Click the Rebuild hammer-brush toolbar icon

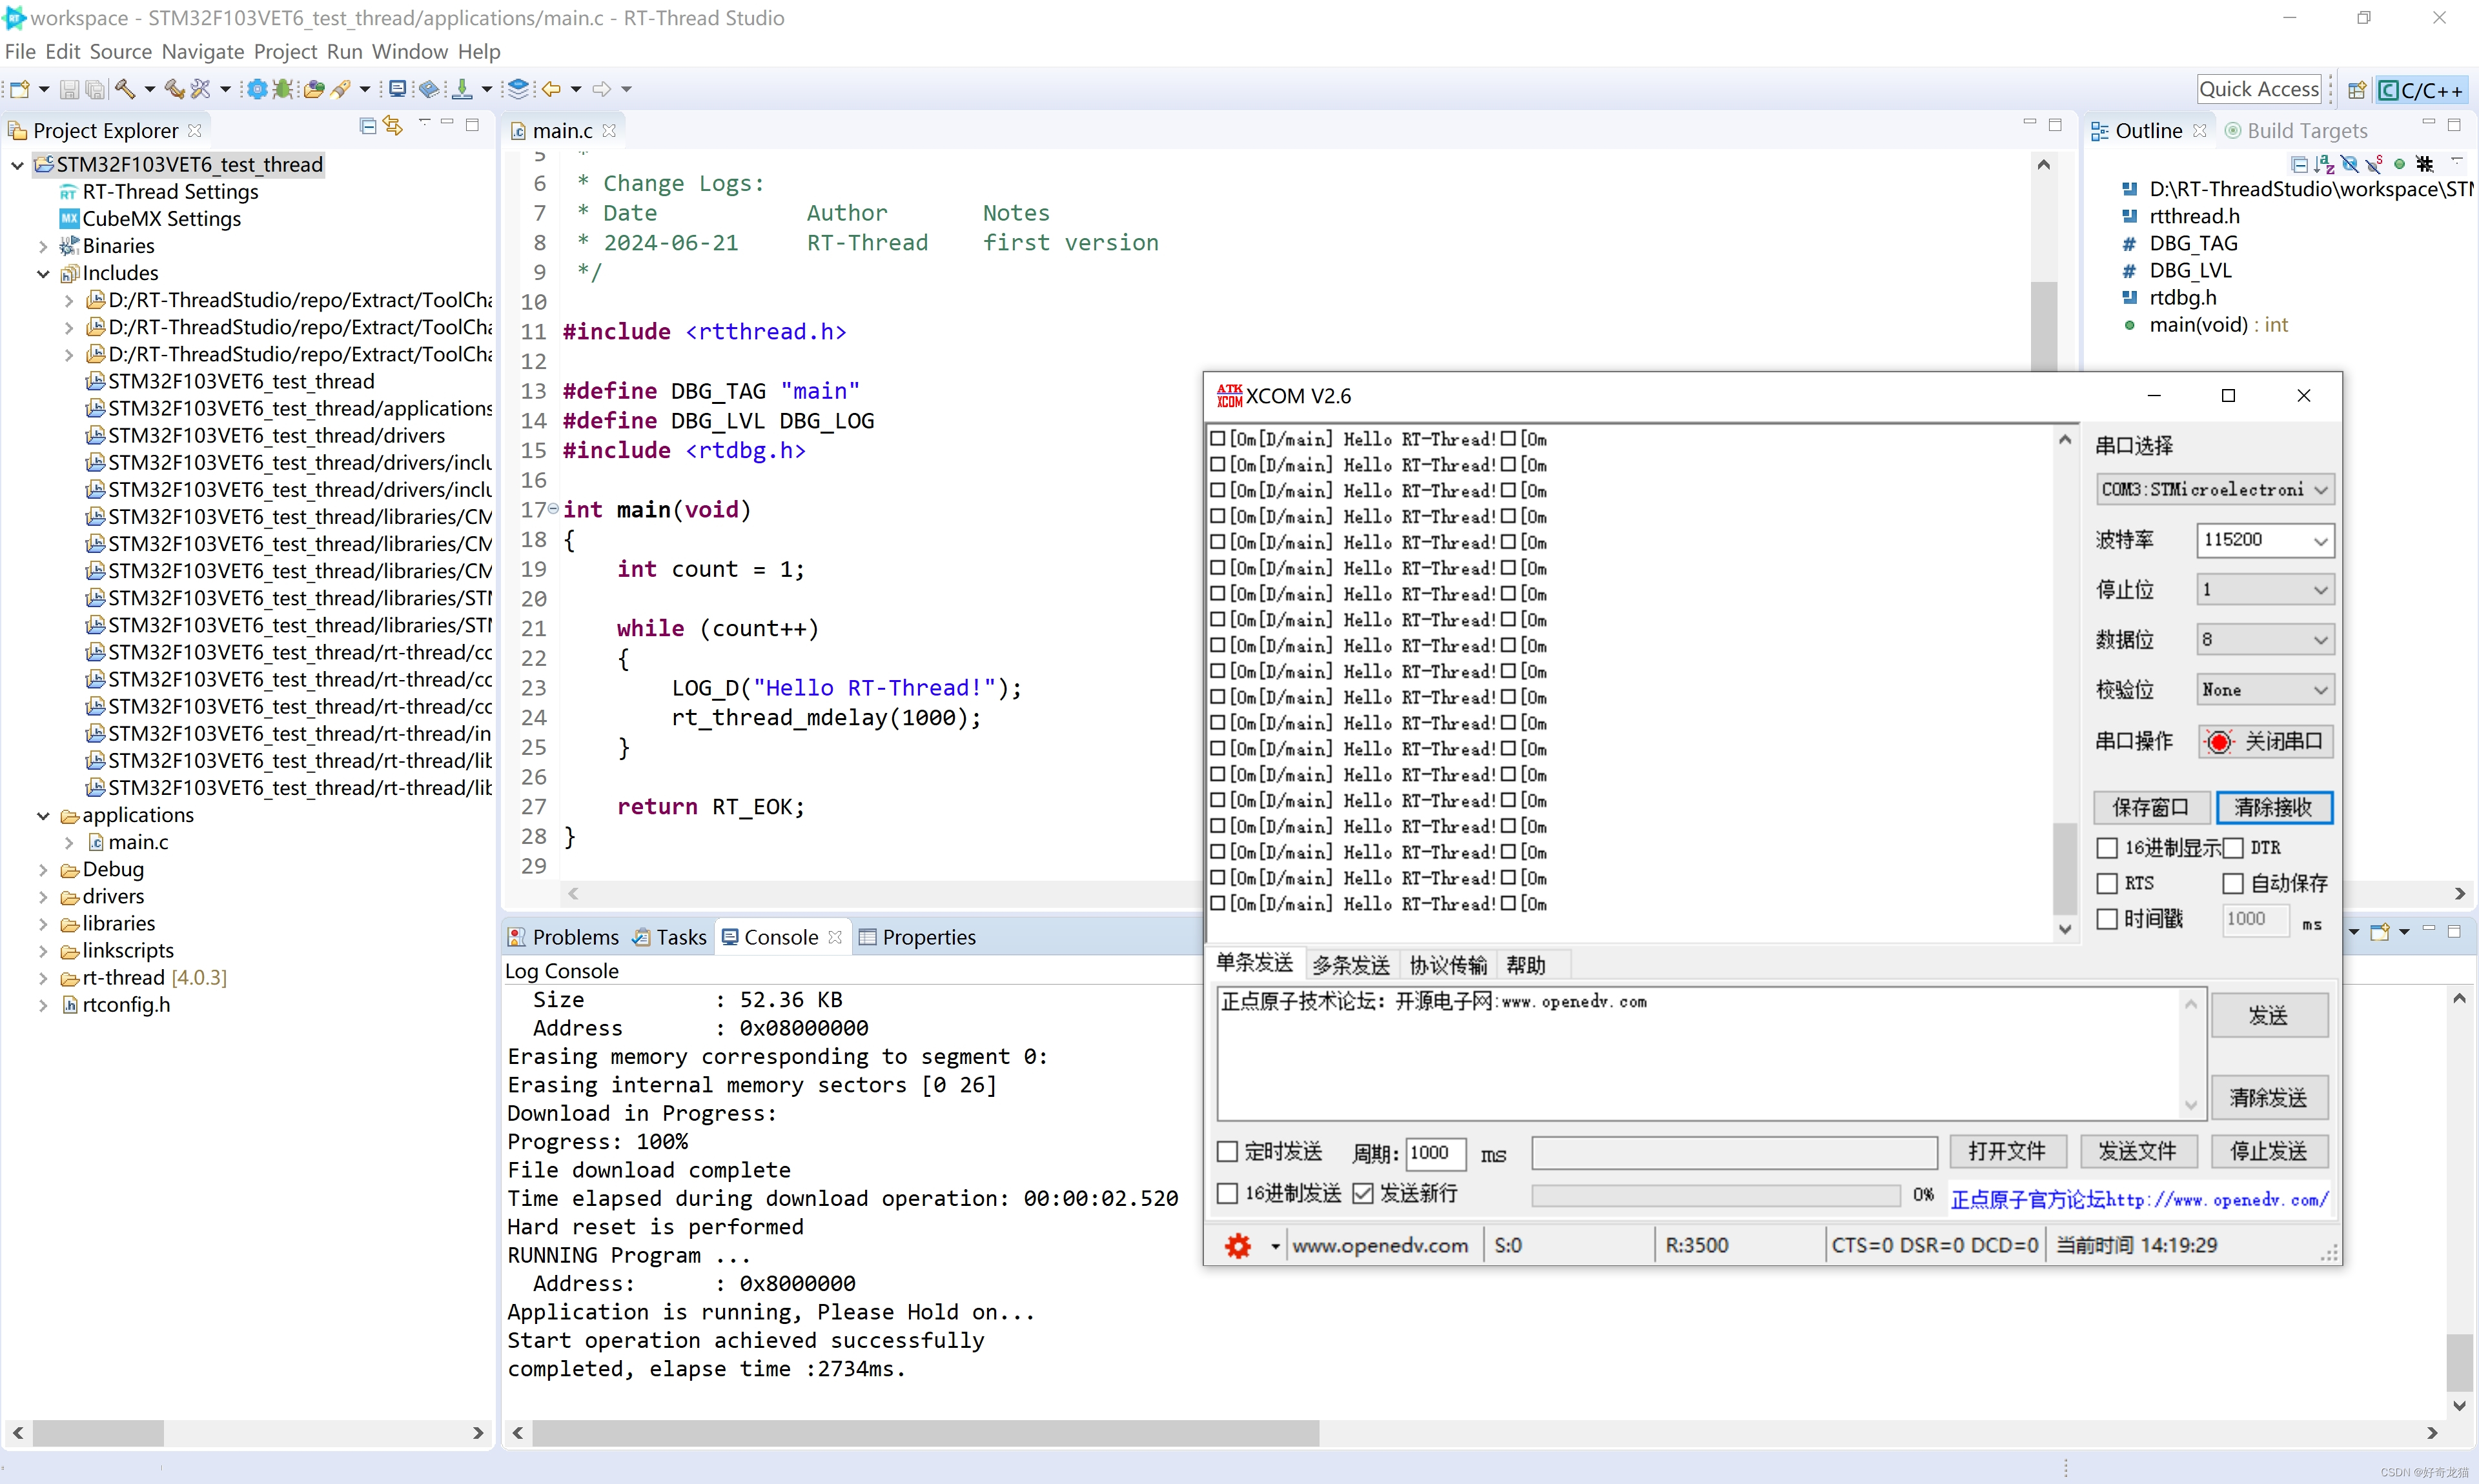pos(175,89)
